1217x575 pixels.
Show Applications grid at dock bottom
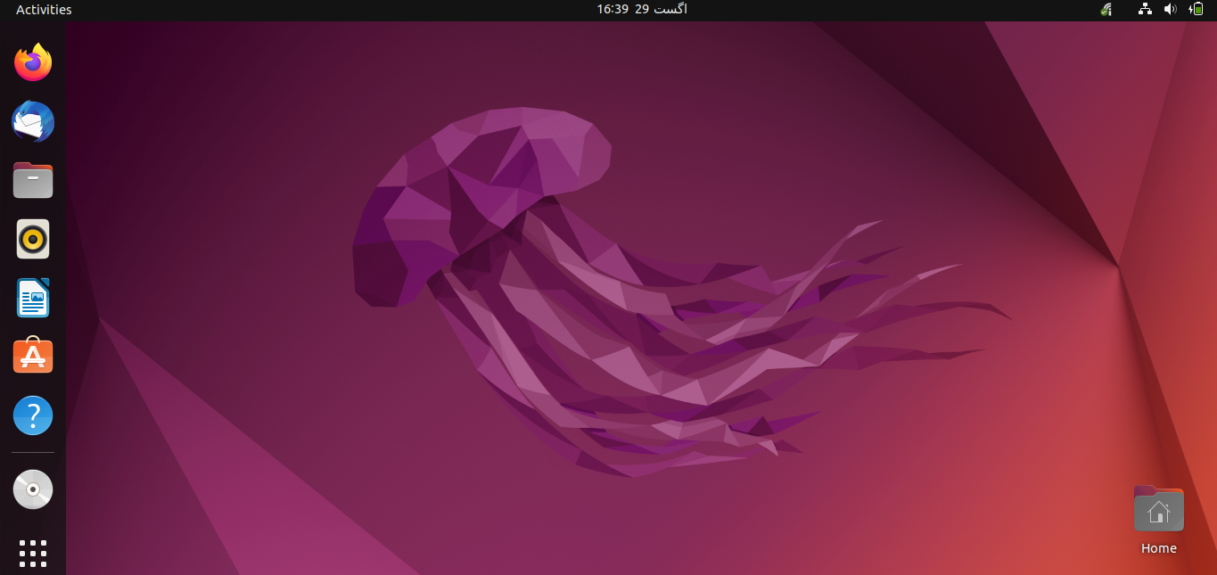pos(33,553)
